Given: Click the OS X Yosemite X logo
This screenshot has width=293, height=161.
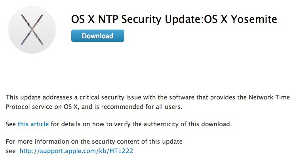Looking at the screenshot, I should tap(32, 30).
